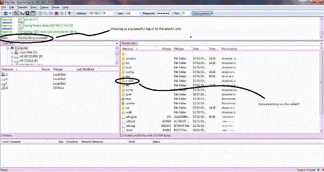Image resolution: width=324 pixels, height=172 pixels.
Task: Click the Refresh toolbar icon
Action: [41, 13]
